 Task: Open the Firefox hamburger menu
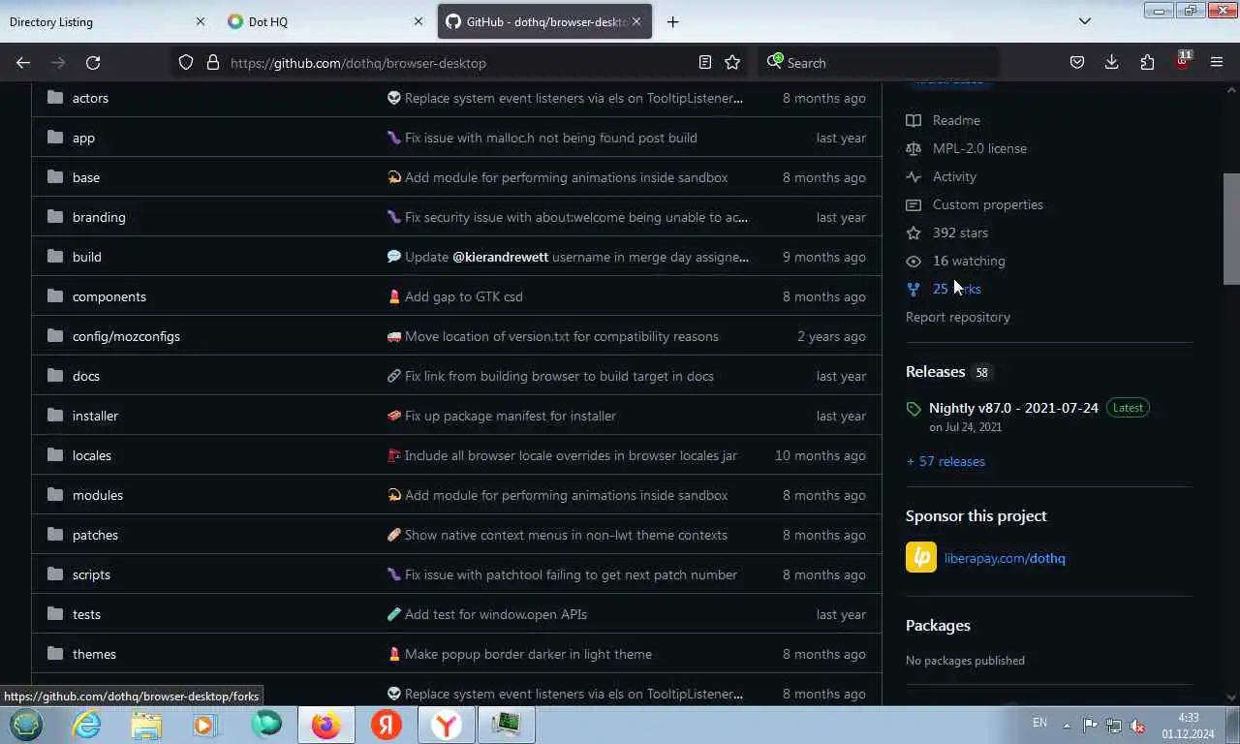(1217, 63)
